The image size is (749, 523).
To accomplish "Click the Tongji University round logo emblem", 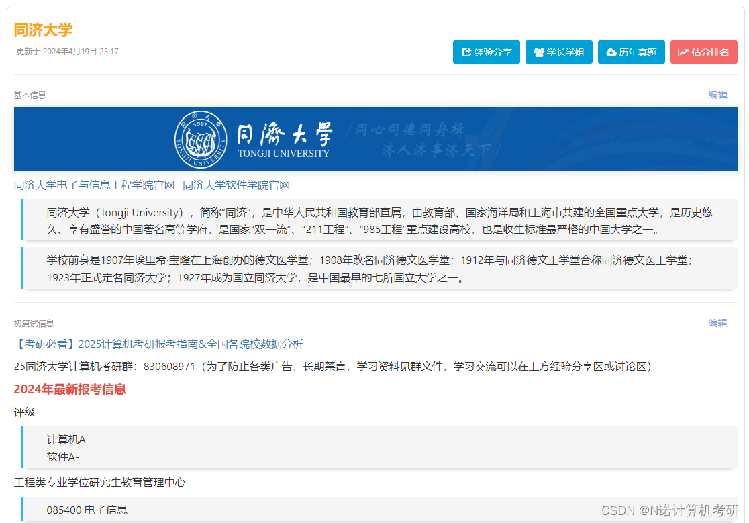I will (x=201, y=140).
